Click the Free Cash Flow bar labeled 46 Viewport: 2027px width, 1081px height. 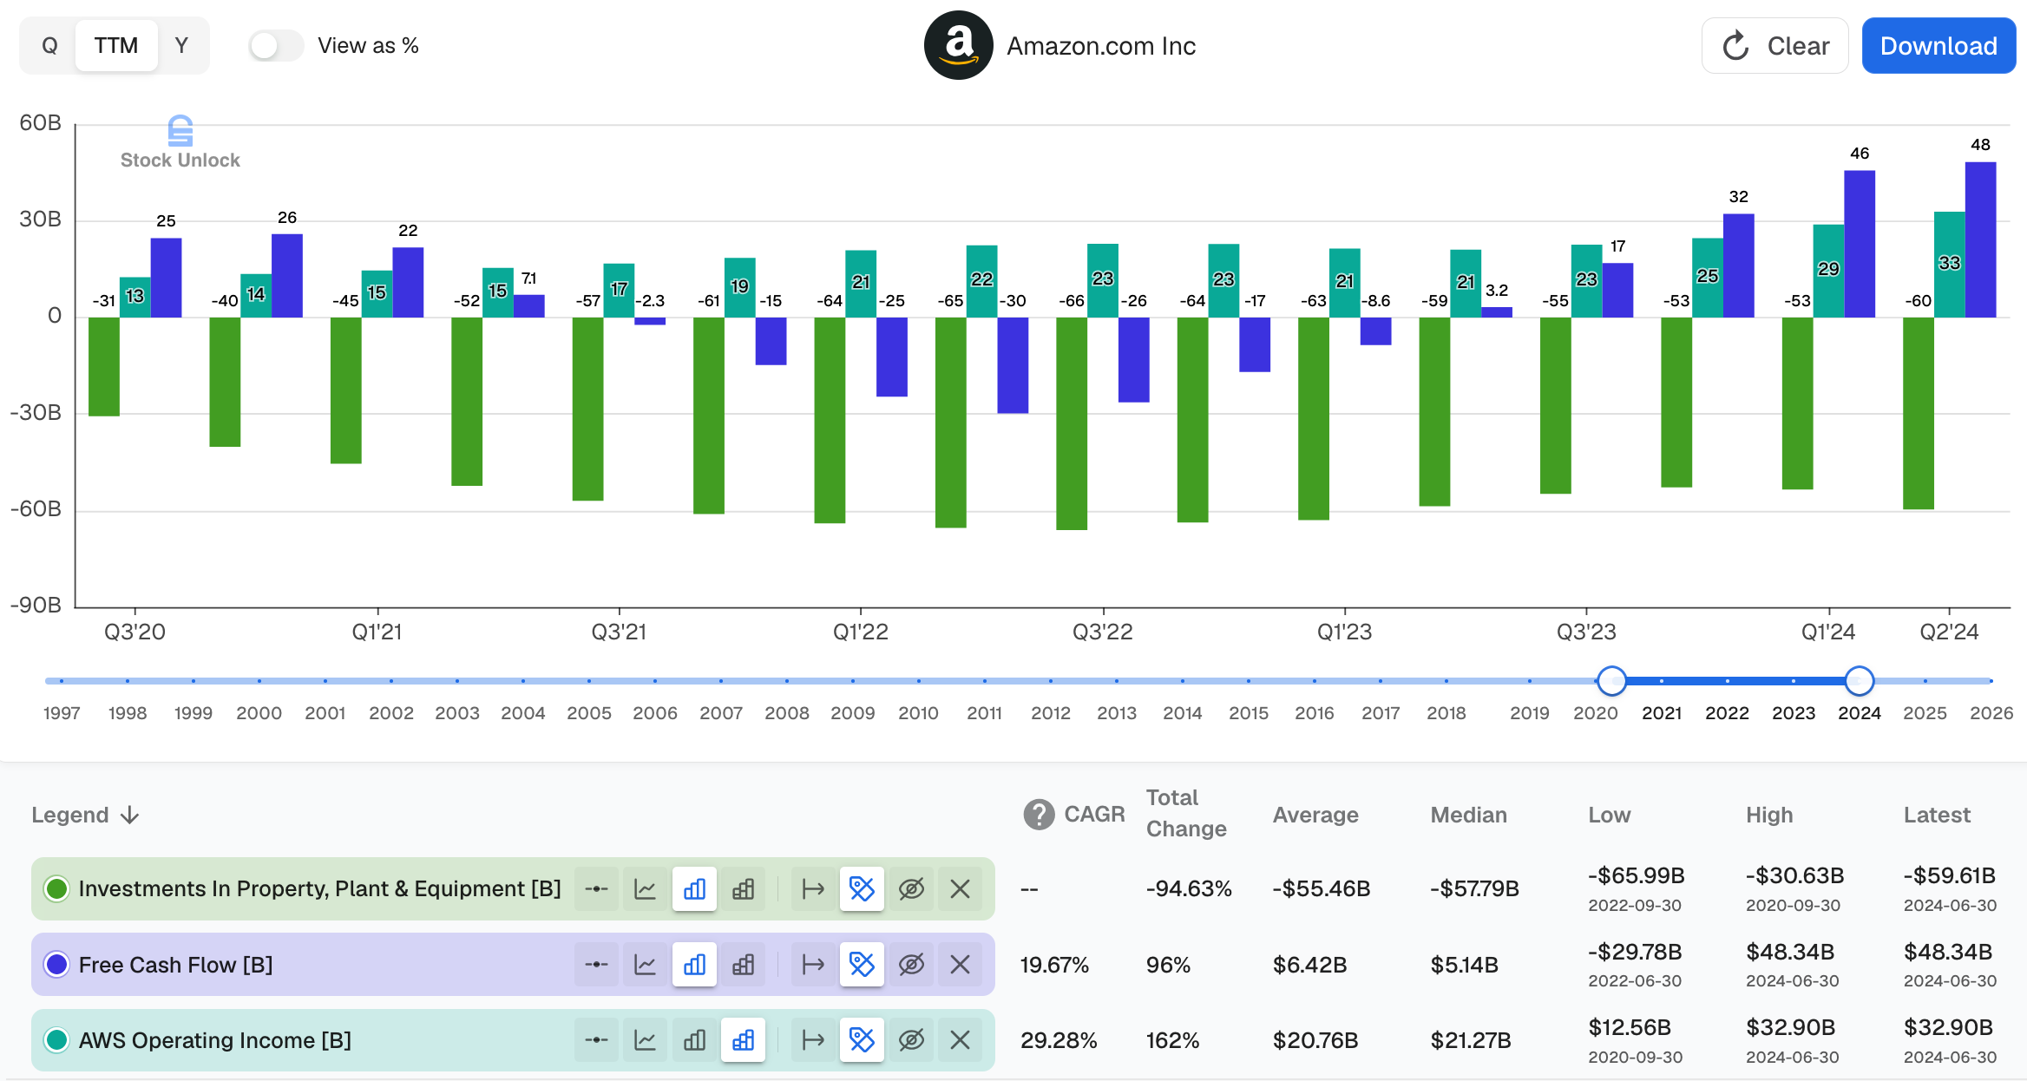pos(1860,244)
